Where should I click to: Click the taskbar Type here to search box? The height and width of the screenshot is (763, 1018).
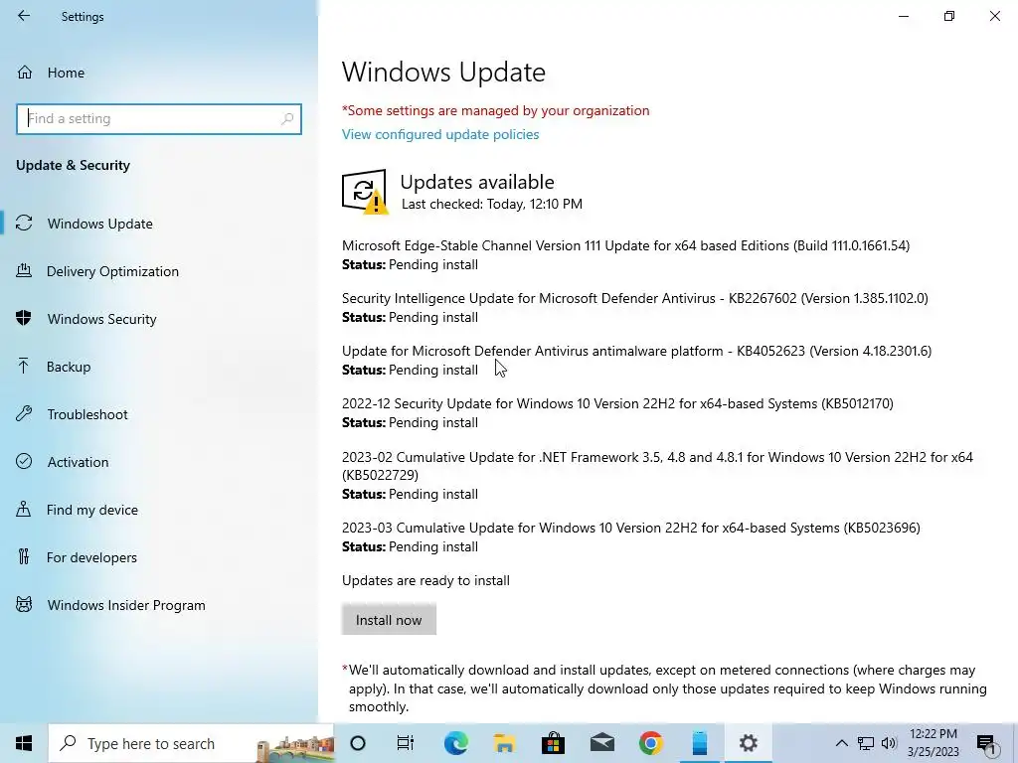click(191, 743)
